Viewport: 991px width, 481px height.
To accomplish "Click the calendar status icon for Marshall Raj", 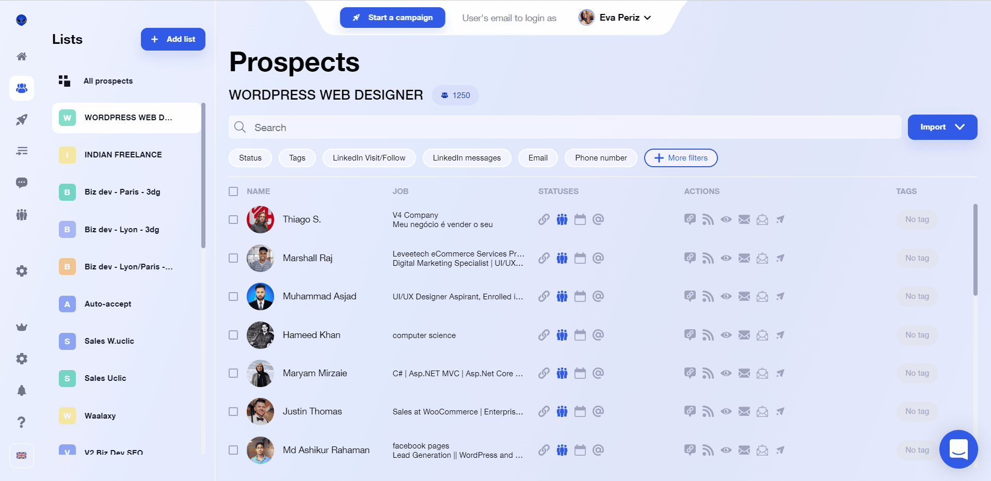I will pyautogui.click(x=580, y=258).
